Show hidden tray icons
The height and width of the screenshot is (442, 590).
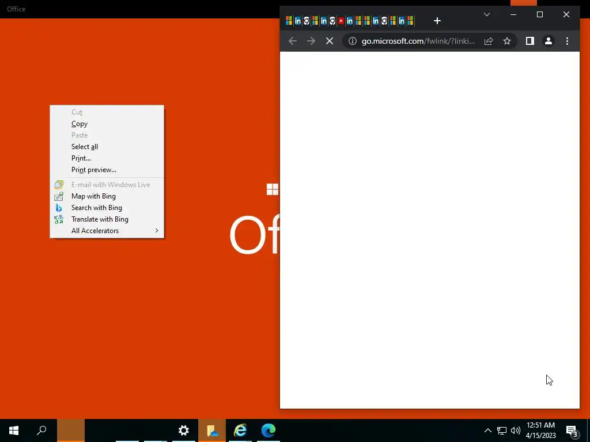pyautogui.click(x=487, y=430)
